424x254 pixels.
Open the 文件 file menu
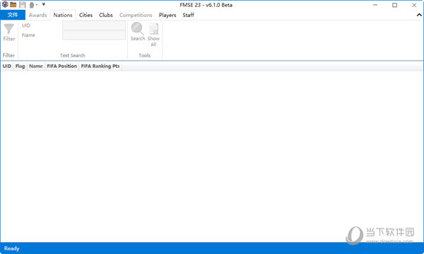coord(13,15)
